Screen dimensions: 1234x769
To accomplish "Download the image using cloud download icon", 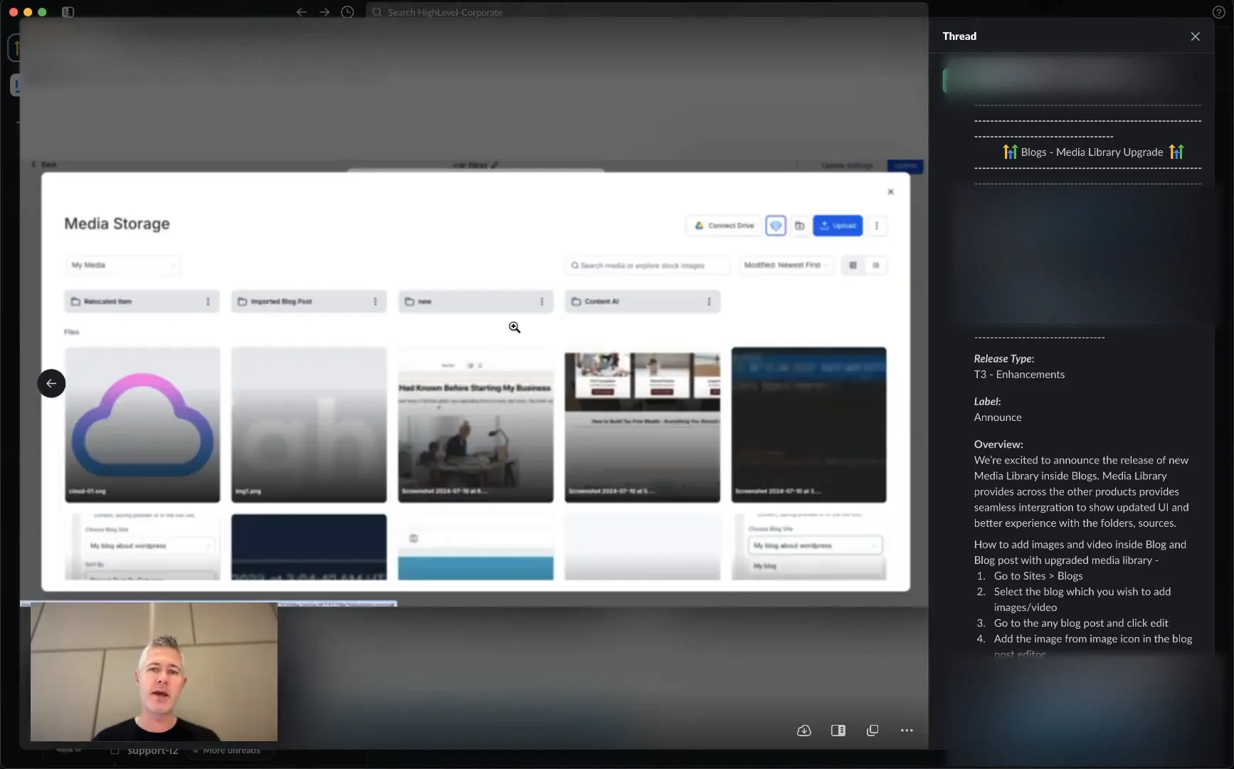I will pyautogui.click(x=804, y=731).
